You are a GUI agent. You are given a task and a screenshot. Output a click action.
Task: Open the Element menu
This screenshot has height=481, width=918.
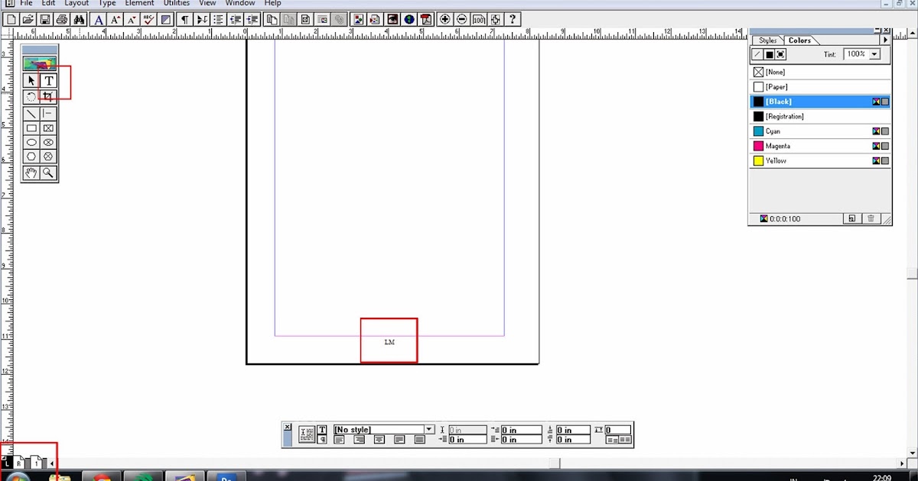click(139, 3)
